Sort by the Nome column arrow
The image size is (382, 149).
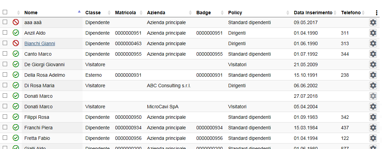coord(79,12)
